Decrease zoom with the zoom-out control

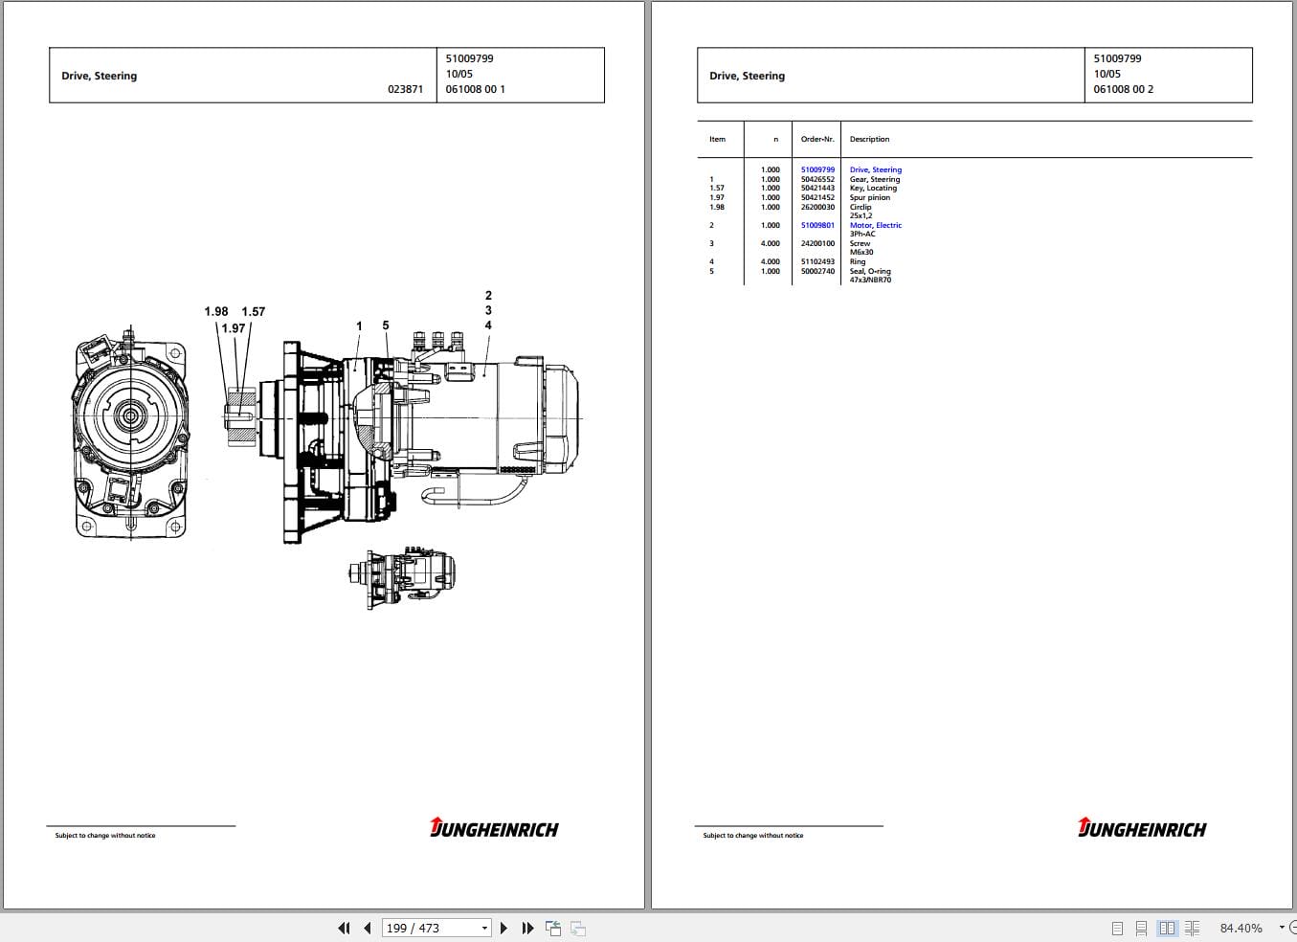point(1294,928)
